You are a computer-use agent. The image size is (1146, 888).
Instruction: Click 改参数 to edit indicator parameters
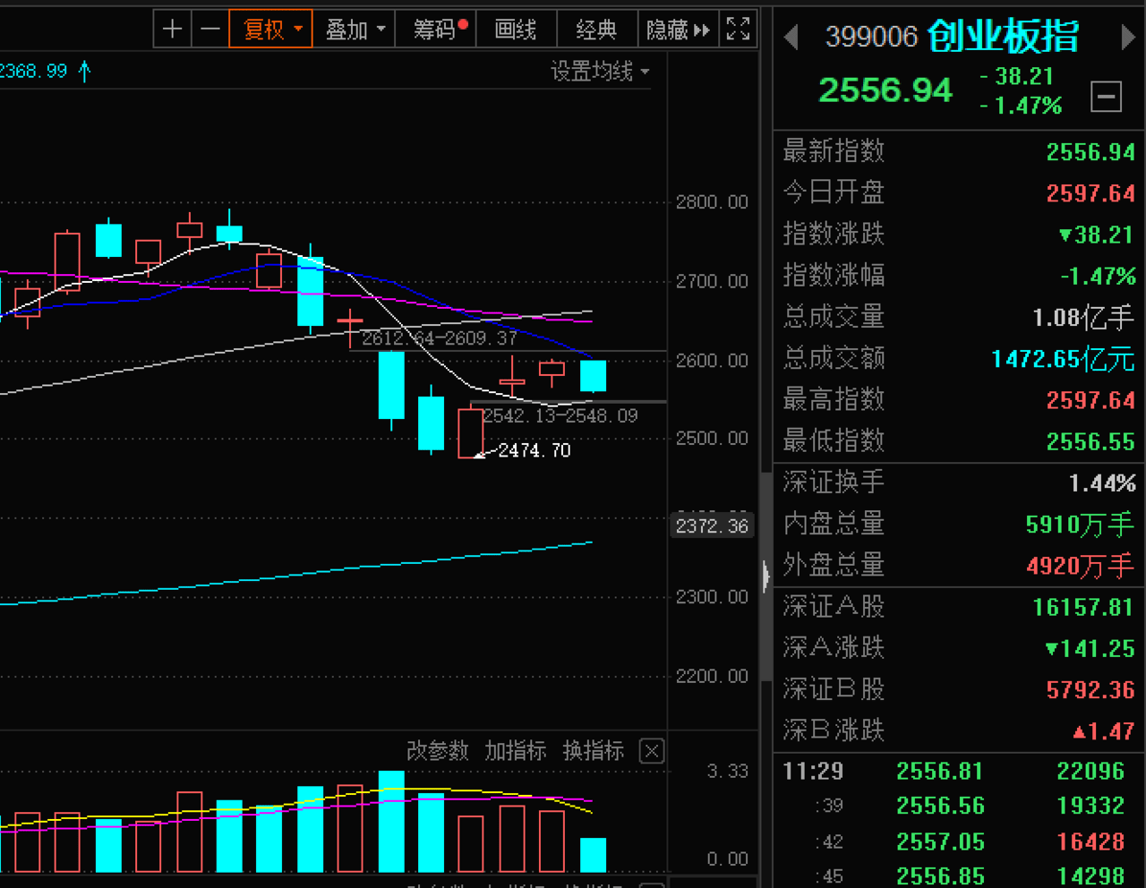[438, 751]
